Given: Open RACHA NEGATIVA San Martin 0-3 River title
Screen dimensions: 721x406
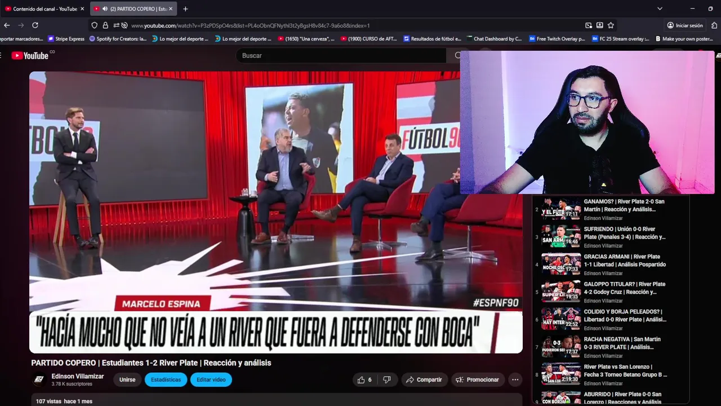Looking at the screenshot, I should tap(622, 343).
